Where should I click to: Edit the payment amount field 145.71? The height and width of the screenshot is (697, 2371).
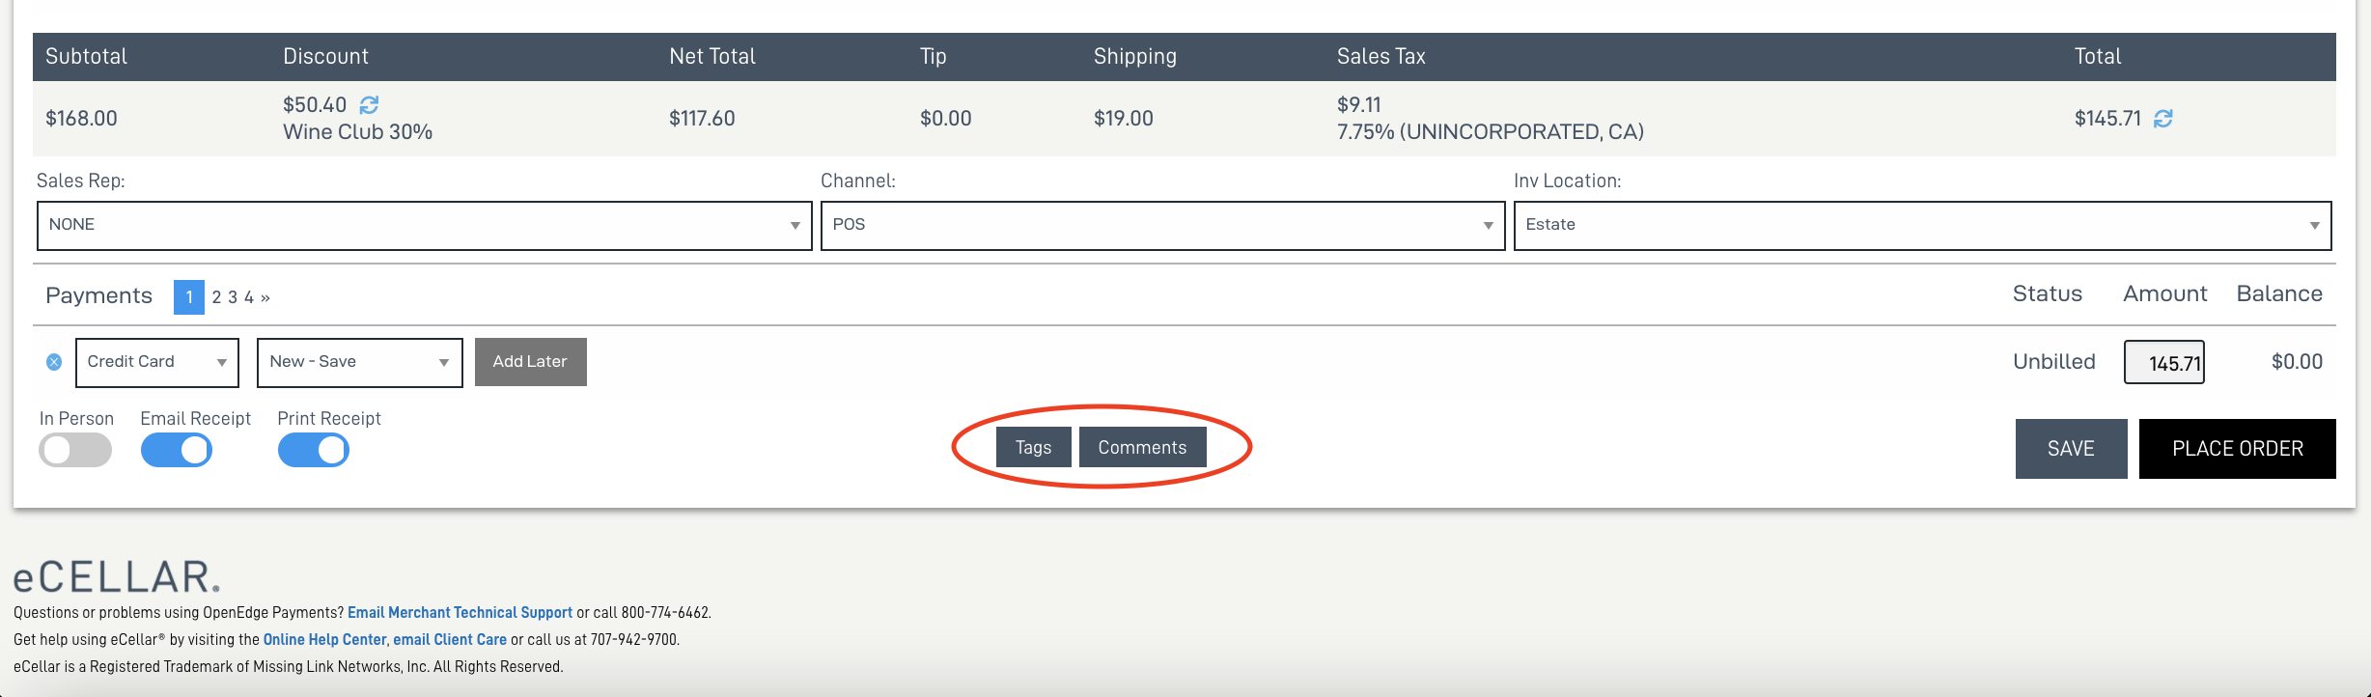click(2163, 362)
